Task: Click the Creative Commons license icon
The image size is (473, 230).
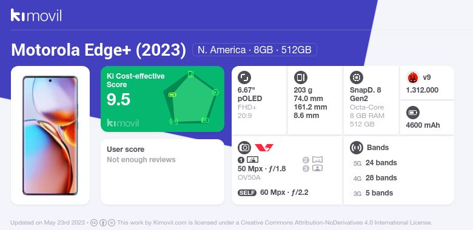Action: [94, 223]
